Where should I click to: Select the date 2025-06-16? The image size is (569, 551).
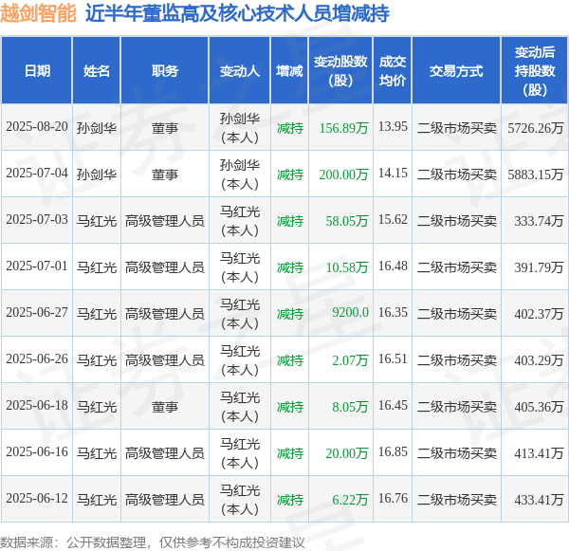[37, 452]
